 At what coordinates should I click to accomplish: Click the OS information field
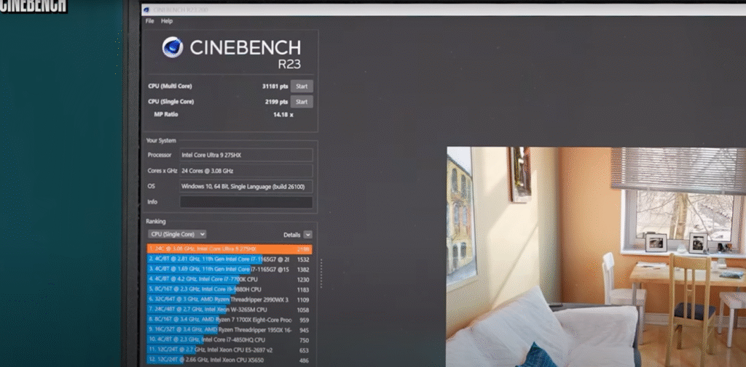[246, 187]
